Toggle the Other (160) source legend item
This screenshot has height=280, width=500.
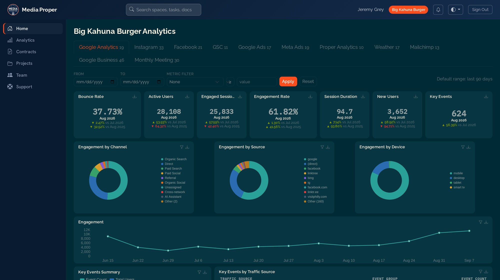coord(314,201)
